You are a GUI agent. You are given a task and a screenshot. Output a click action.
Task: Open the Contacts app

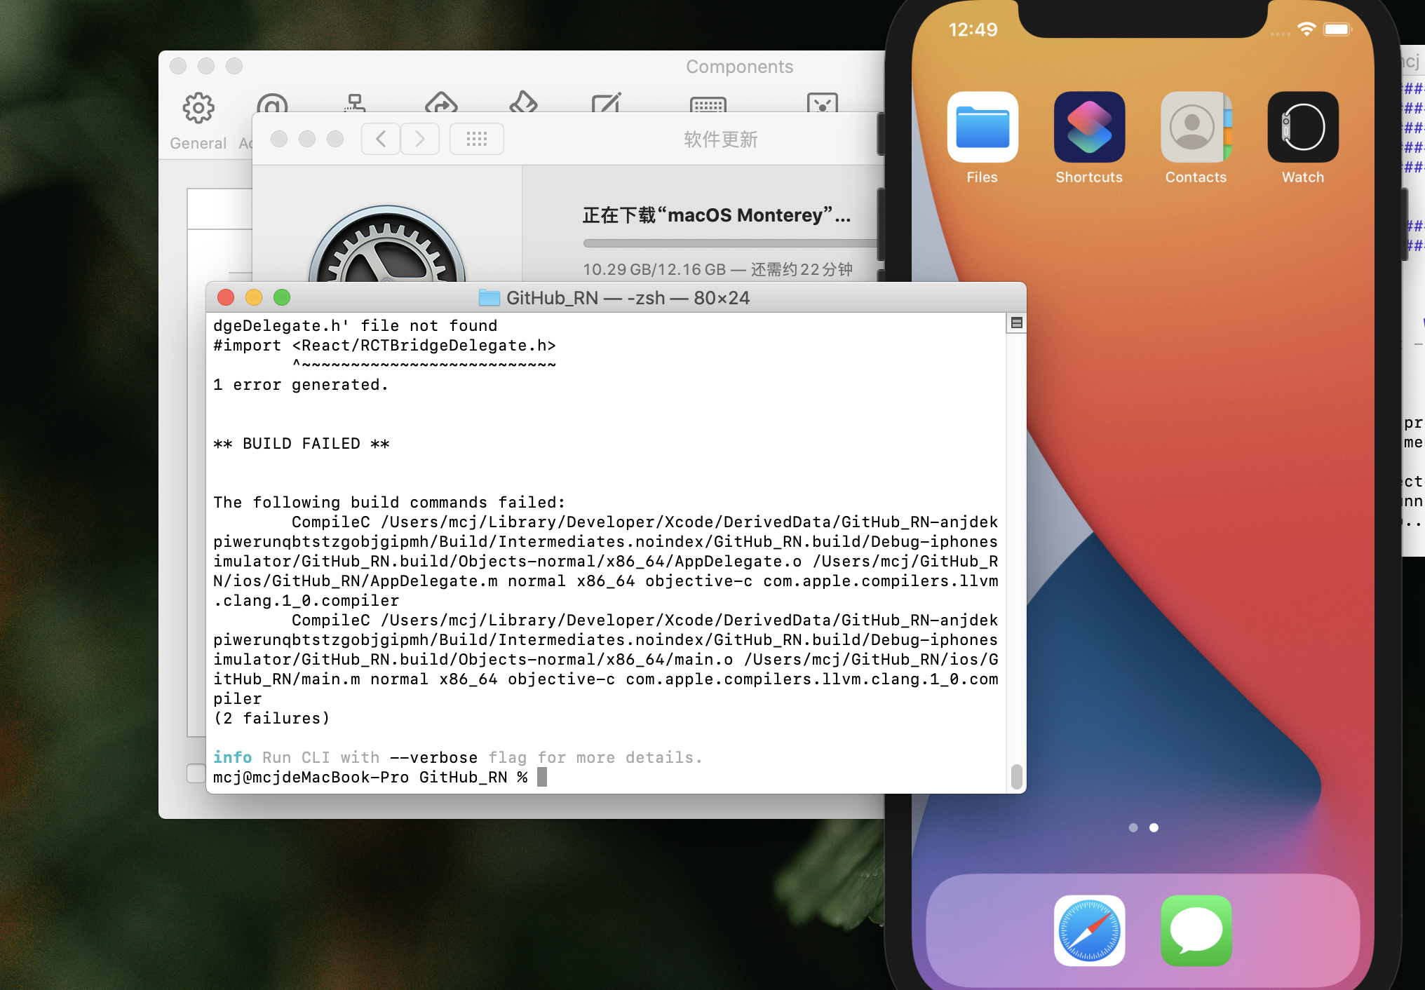tap(1196, 128)
